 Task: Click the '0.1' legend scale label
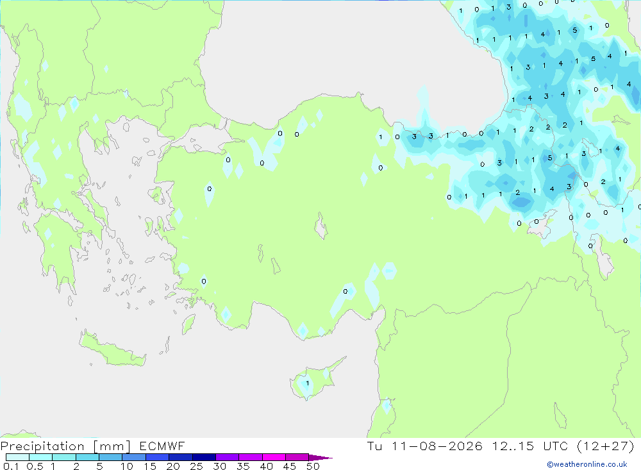point(11,466)
